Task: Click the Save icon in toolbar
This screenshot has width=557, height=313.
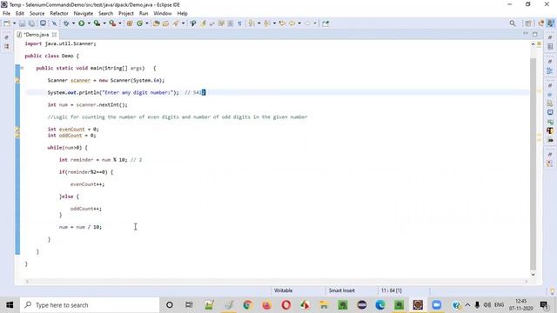Action: click(x=22, y=23)
